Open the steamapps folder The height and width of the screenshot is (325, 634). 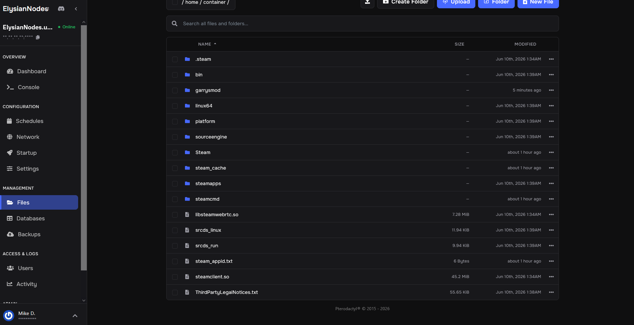(x=208, y=183)
